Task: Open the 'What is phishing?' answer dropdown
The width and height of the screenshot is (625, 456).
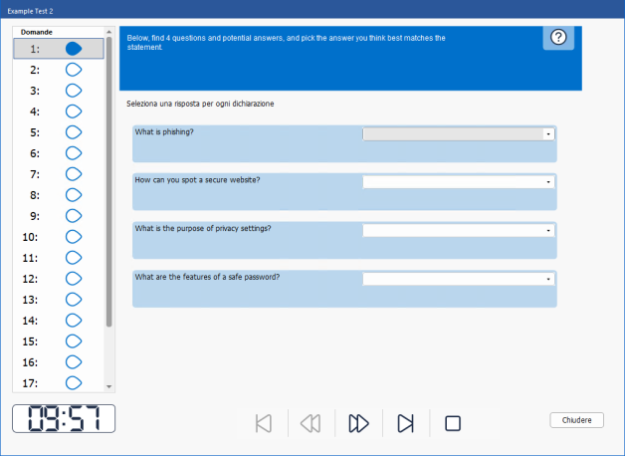Action: pyautogui.click(x=459, y=133)
